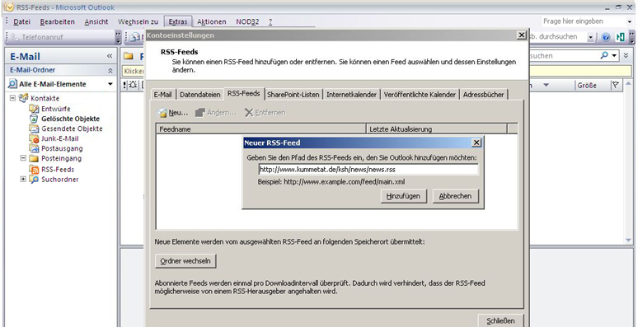Click the Neu feed icon
The height and width of the screenshot is (327, 638).
[162, 113]
